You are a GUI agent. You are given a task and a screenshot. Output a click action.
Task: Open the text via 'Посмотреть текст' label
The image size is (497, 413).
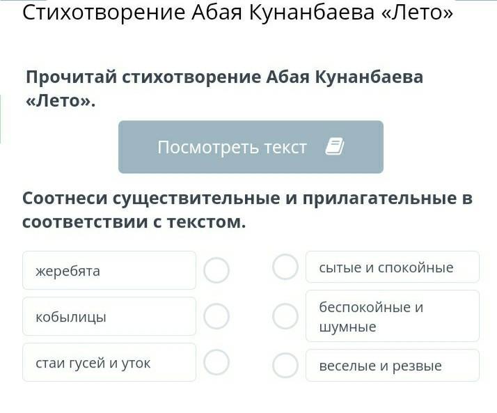click(232, 147)
